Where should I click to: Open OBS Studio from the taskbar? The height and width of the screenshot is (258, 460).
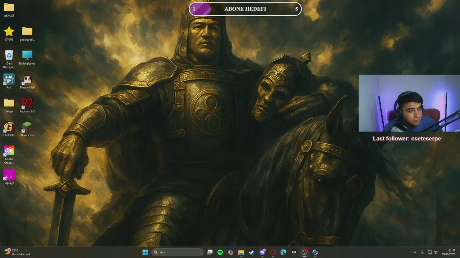(x=304, y=252)
